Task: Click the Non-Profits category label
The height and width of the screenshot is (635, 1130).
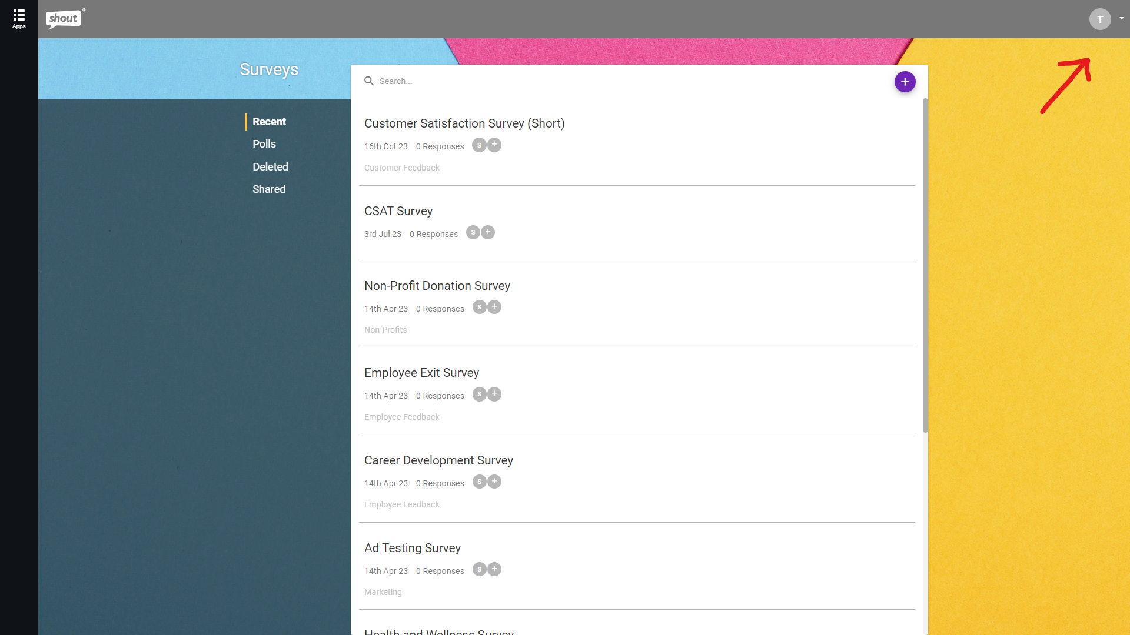Action: click(x=385, y=330)
